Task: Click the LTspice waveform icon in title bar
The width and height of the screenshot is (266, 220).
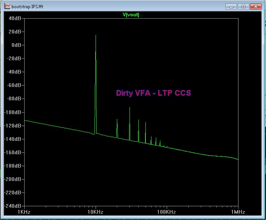Action: click(x=7, y=6)
